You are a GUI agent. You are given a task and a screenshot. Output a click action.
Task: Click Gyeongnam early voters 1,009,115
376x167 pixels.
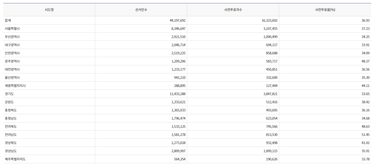click(271, 151)
